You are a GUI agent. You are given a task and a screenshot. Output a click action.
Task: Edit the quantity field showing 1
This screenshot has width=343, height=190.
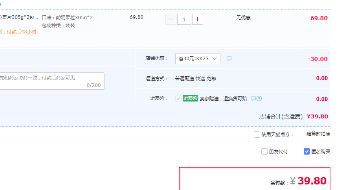pyautogui.click(x=184, y=19)
